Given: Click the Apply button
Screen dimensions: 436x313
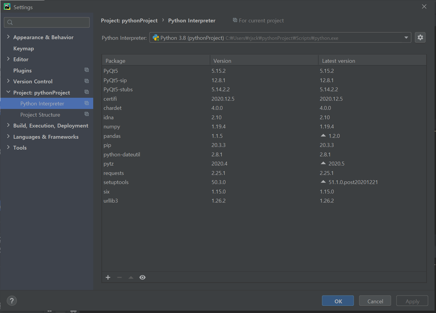Looking at the screenshot, I should (412, 301).
